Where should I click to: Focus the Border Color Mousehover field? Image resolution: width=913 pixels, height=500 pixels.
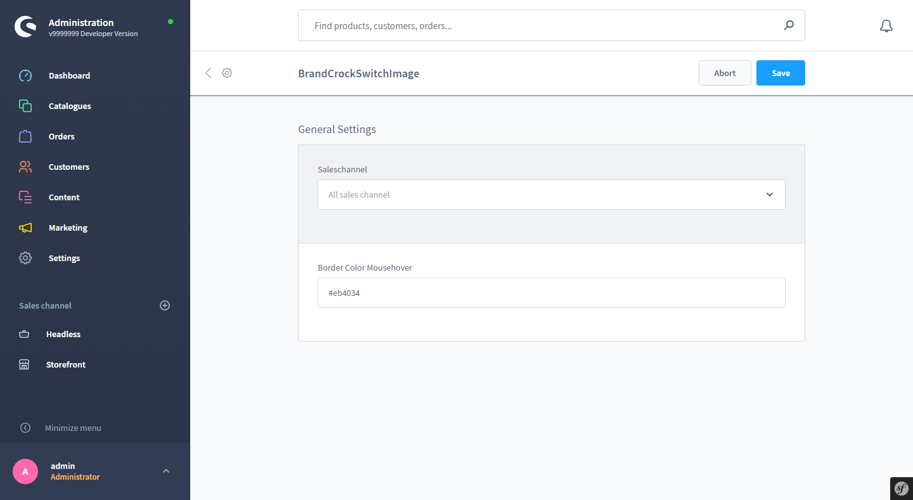(x=552, y=293)
